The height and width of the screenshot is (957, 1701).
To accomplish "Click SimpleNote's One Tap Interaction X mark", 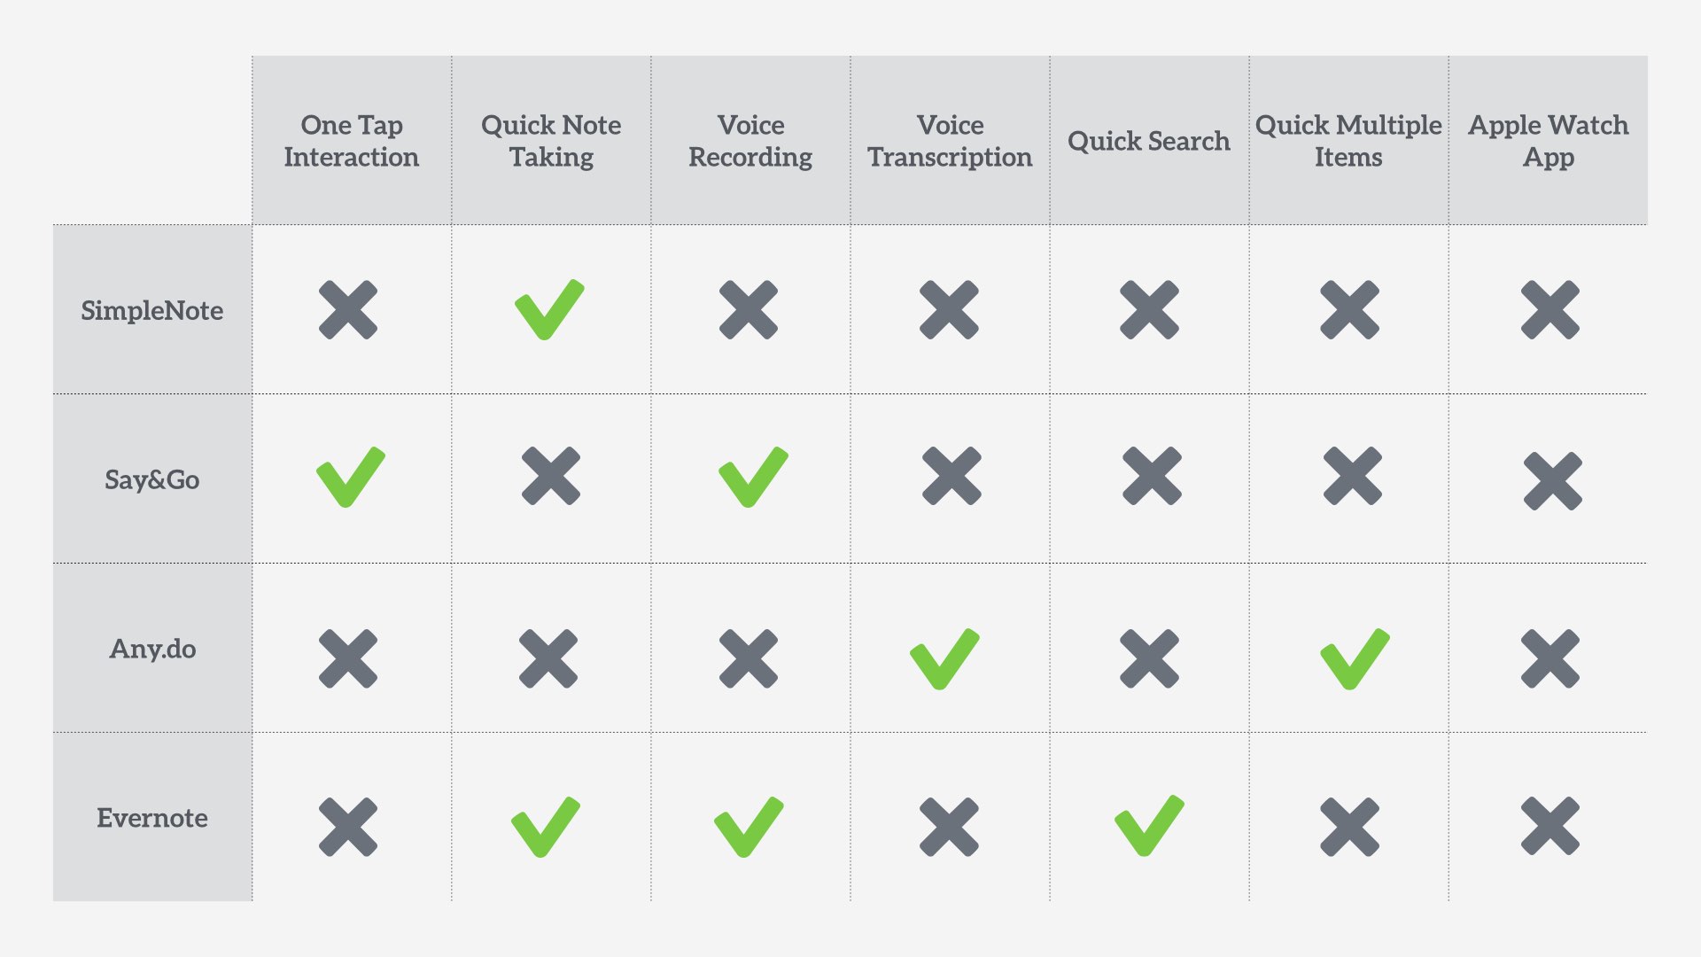I will [x=348, y=310].
